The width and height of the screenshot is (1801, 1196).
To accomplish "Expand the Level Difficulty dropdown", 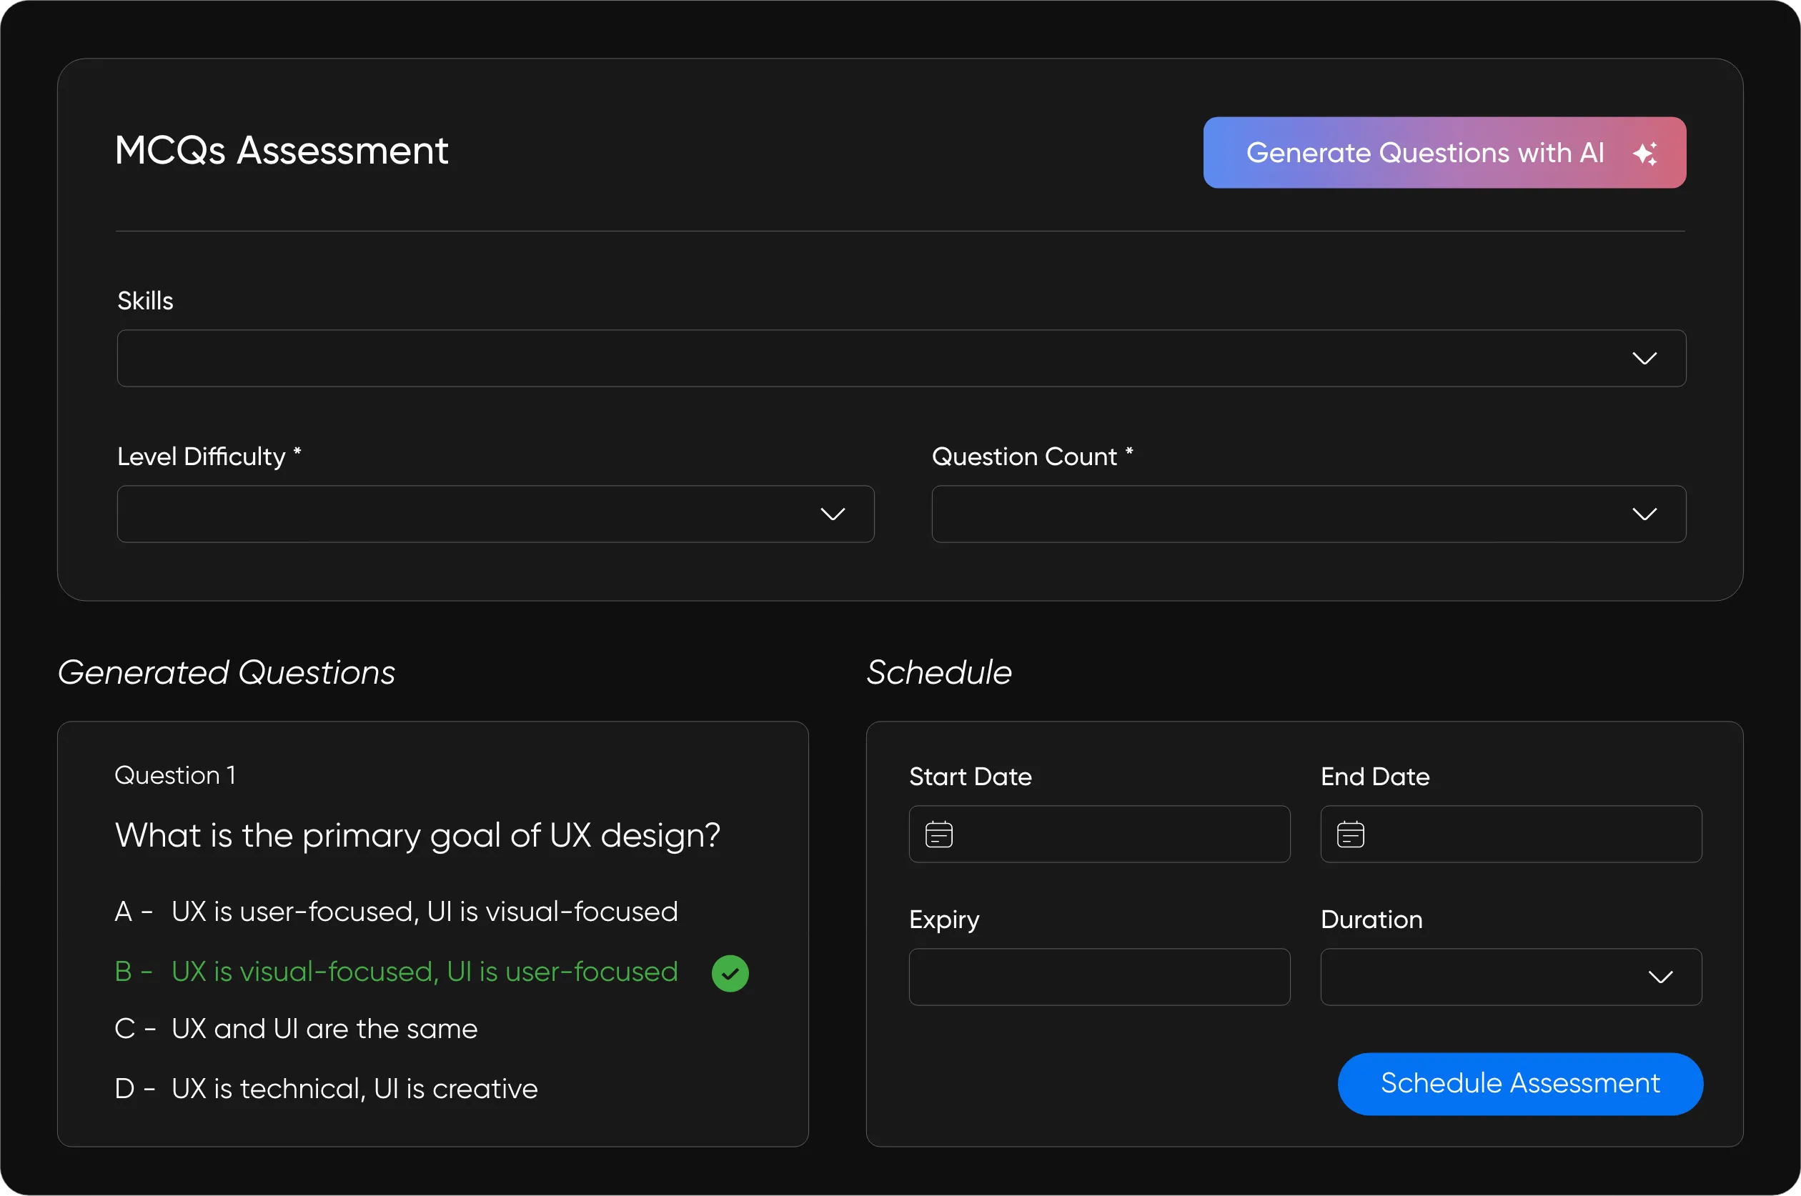I will [495, 514].
